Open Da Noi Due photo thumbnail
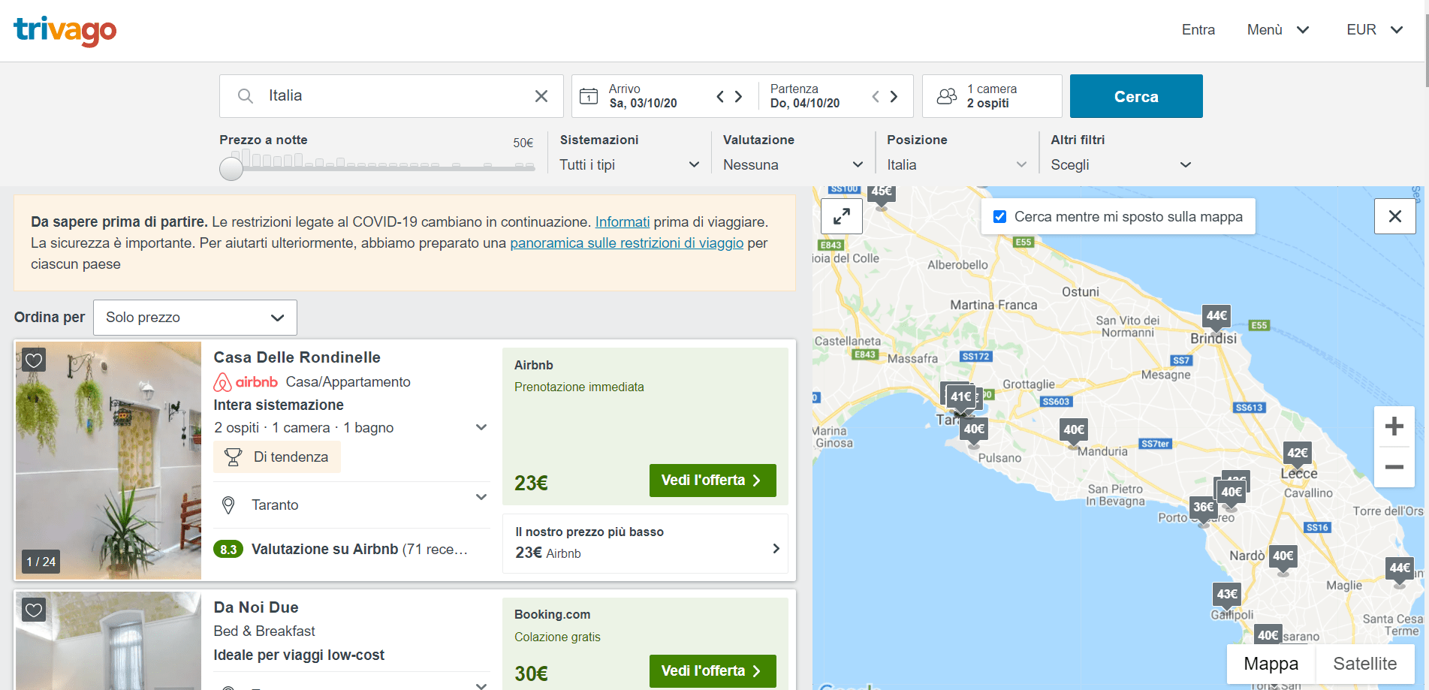Viewport: 1429px width, 690px height. click(x=108, y=640)
